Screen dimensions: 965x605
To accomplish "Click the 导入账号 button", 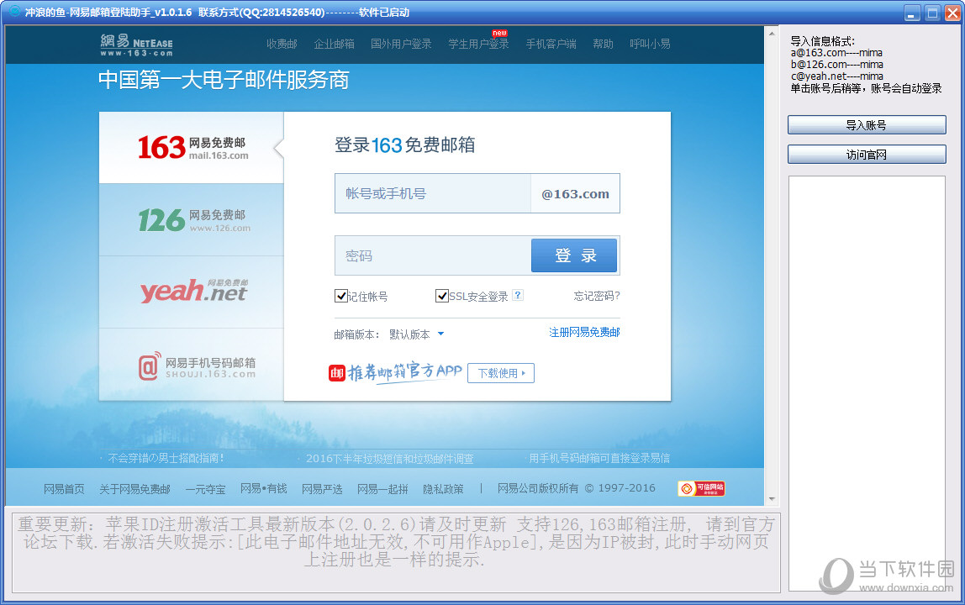I will click(866, 125).
